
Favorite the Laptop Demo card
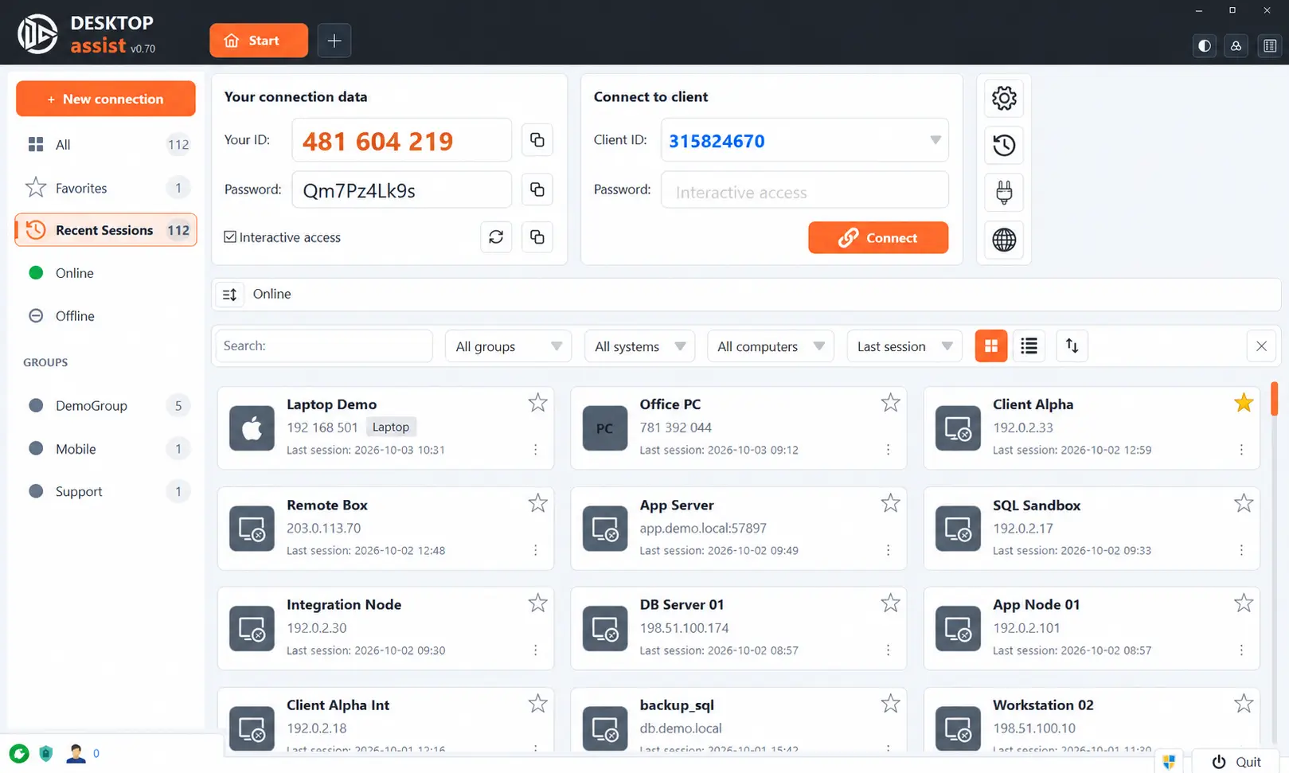tap(538, 403)
